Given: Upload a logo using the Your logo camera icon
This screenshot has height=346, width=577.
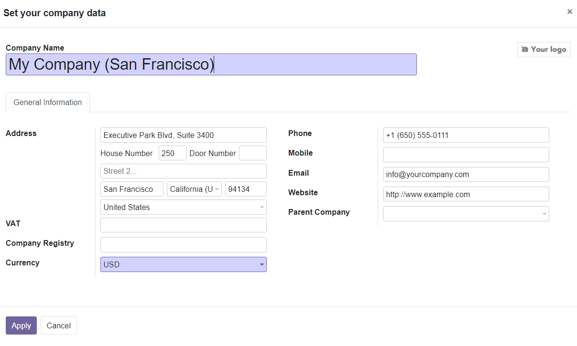Looking at the screenshot, I should click(x=544, y=49).
